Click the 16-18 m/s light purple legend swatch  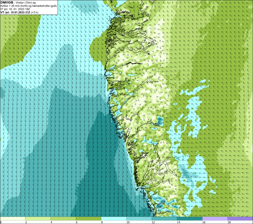215,218
